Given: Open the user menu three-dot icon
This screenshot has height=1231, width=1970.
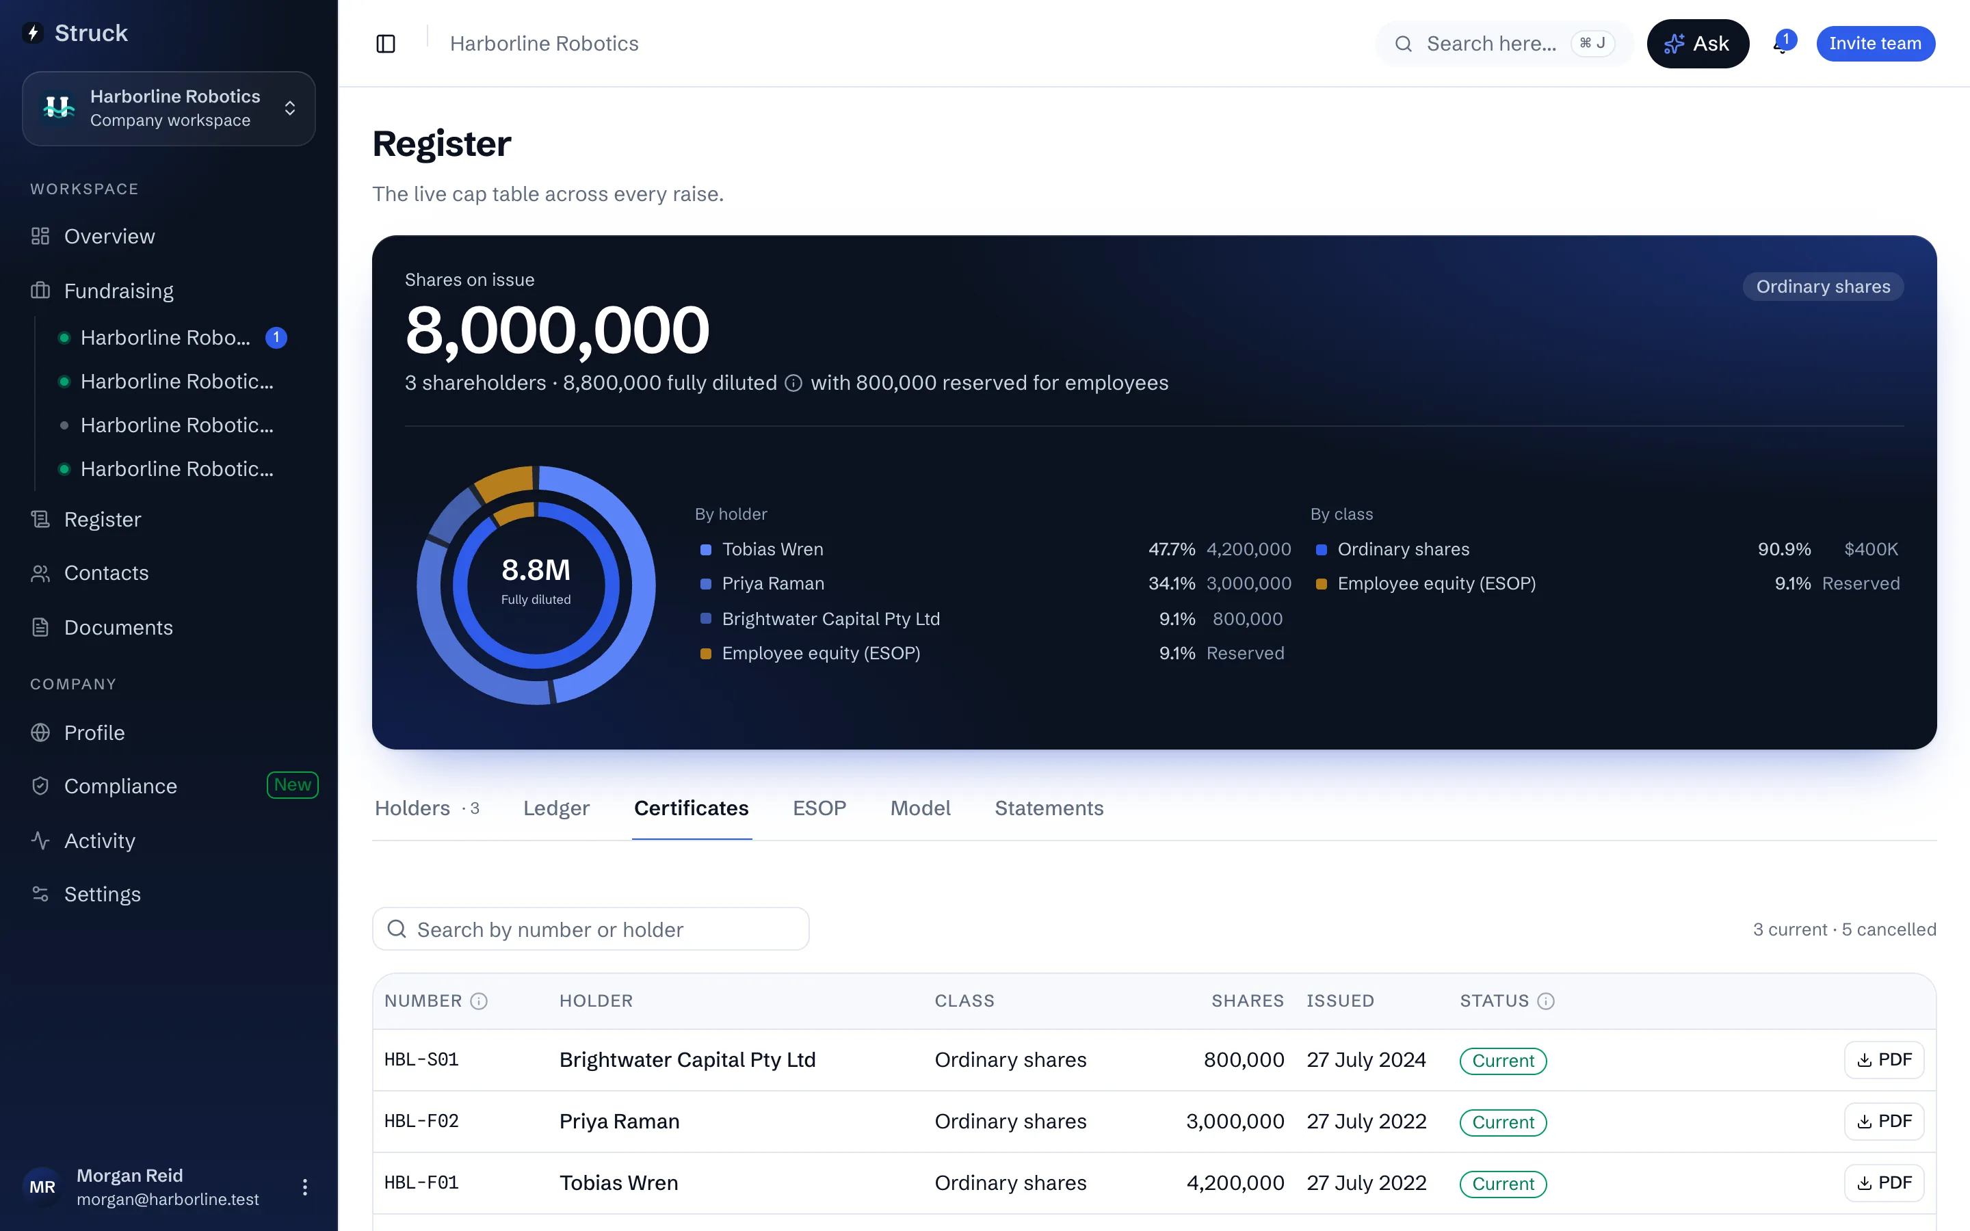Looking at the screenshot, I should coord(304,1187).
